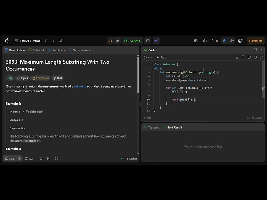The height and width of the screenshot is (200, 267).
Task: Open the Daily Question problem list
Action: pyautogui.click(x=28, y=41)
